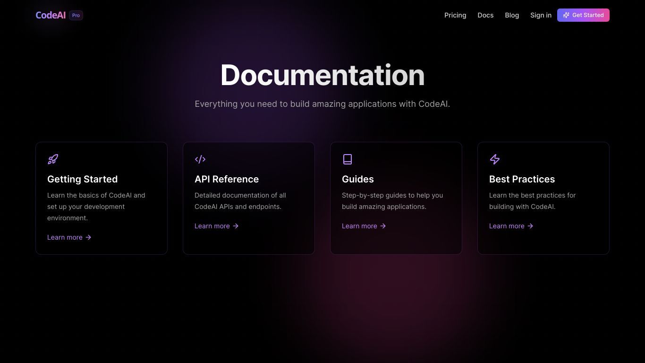
Task: Click the book icon in Guides card
Action: pos(348,159)
